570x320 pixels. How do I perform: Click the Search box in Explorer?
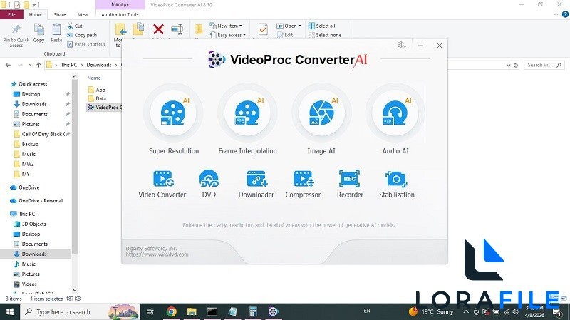click(544, 65)
